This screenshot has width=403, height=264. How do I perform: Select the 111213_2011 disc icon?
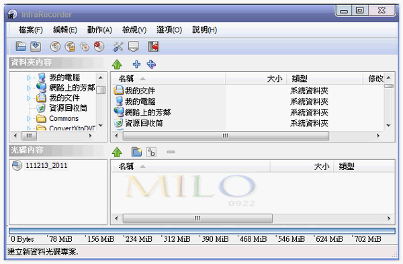point(17,165)
